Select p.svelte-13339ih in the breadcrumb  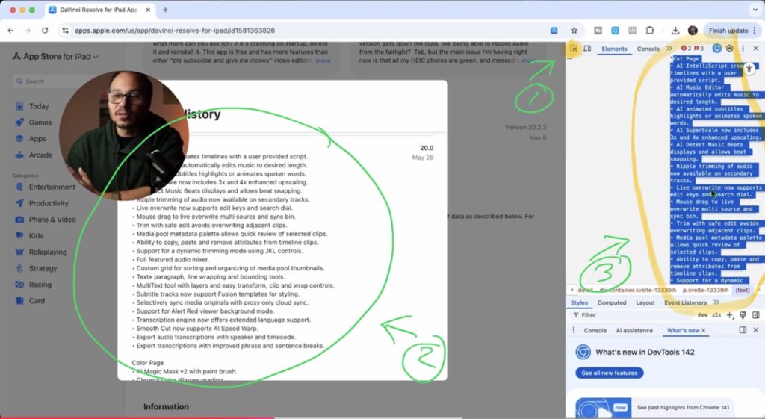[x=705, y=291]
